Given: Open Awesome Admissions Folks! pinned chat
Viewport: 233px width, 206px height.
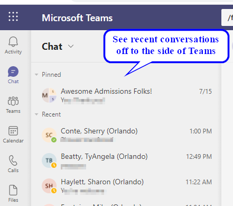Looking at the screenshot, I should pos(126,95).
